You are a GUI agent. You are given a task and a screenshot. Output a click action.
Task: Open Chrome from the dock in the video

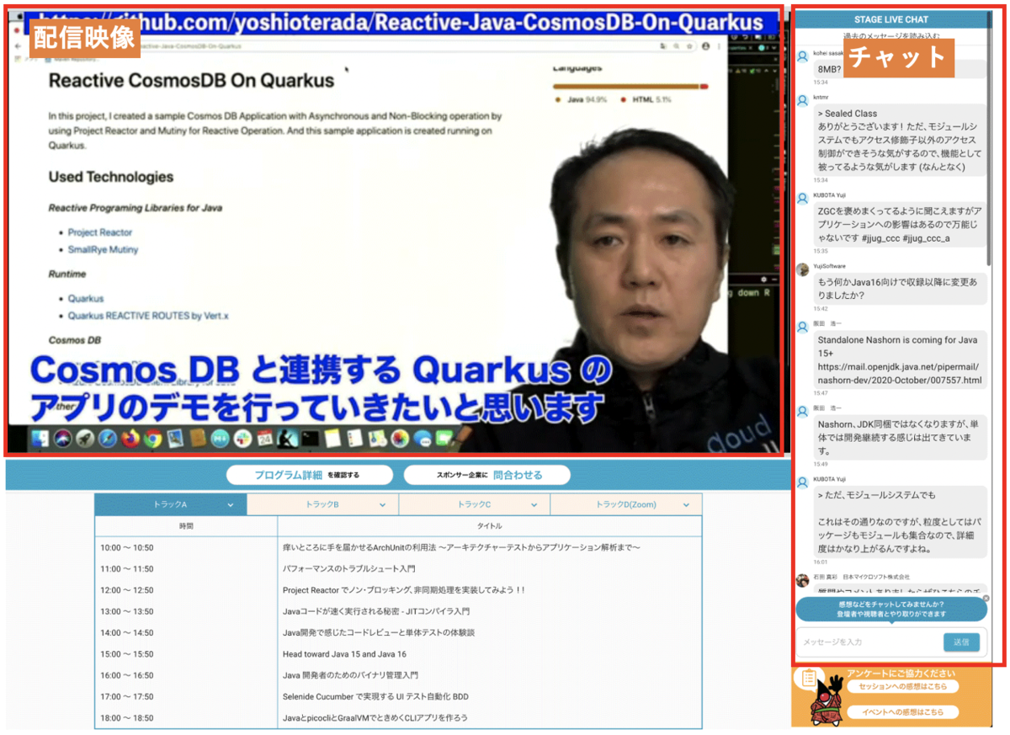pyautogui.click(x=152, y=439)
